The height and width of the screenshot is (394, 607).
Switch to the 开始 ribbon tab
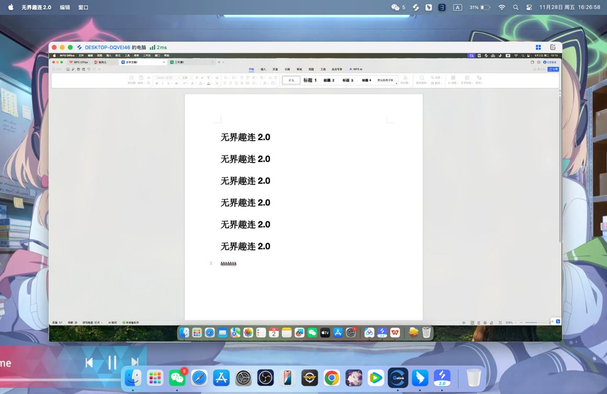pos(251,69)
